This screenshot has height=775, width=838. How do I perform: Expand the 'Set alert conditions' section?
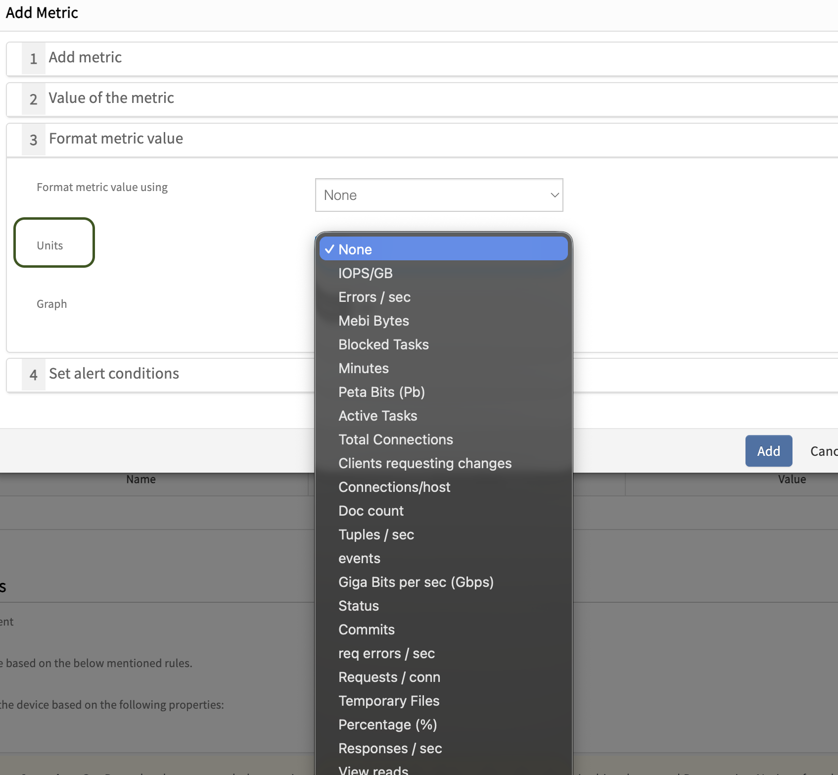[x=114, y=374]
